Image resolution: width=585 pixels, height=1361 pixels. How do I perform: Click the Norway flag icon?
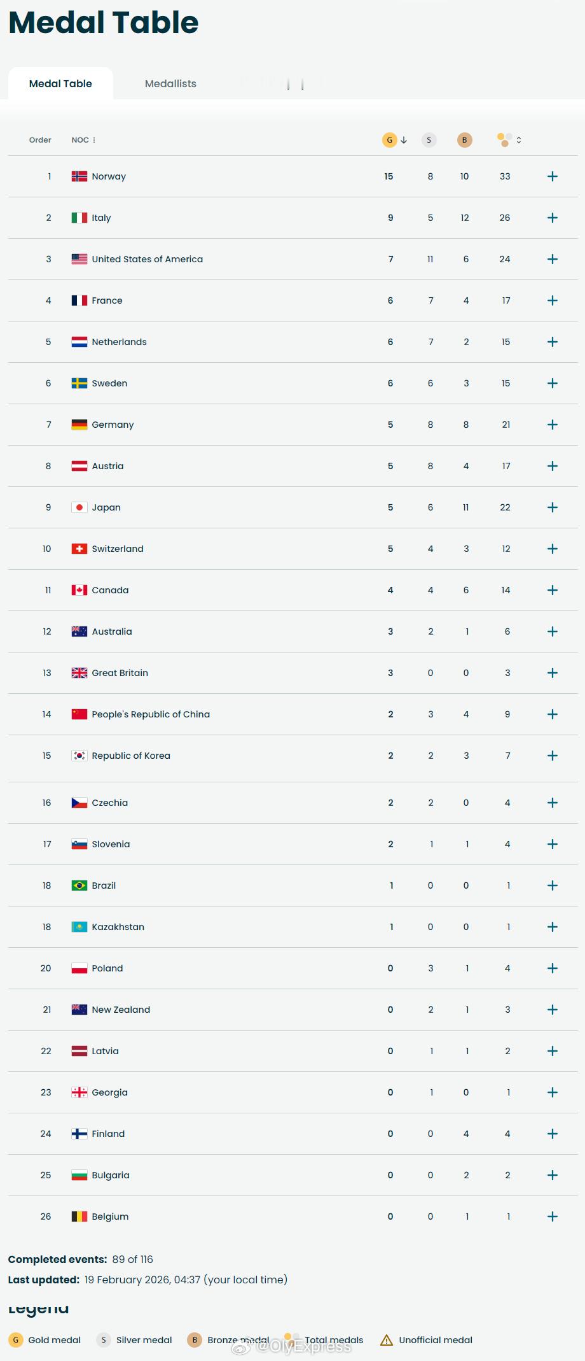click(x=79, y=176)
